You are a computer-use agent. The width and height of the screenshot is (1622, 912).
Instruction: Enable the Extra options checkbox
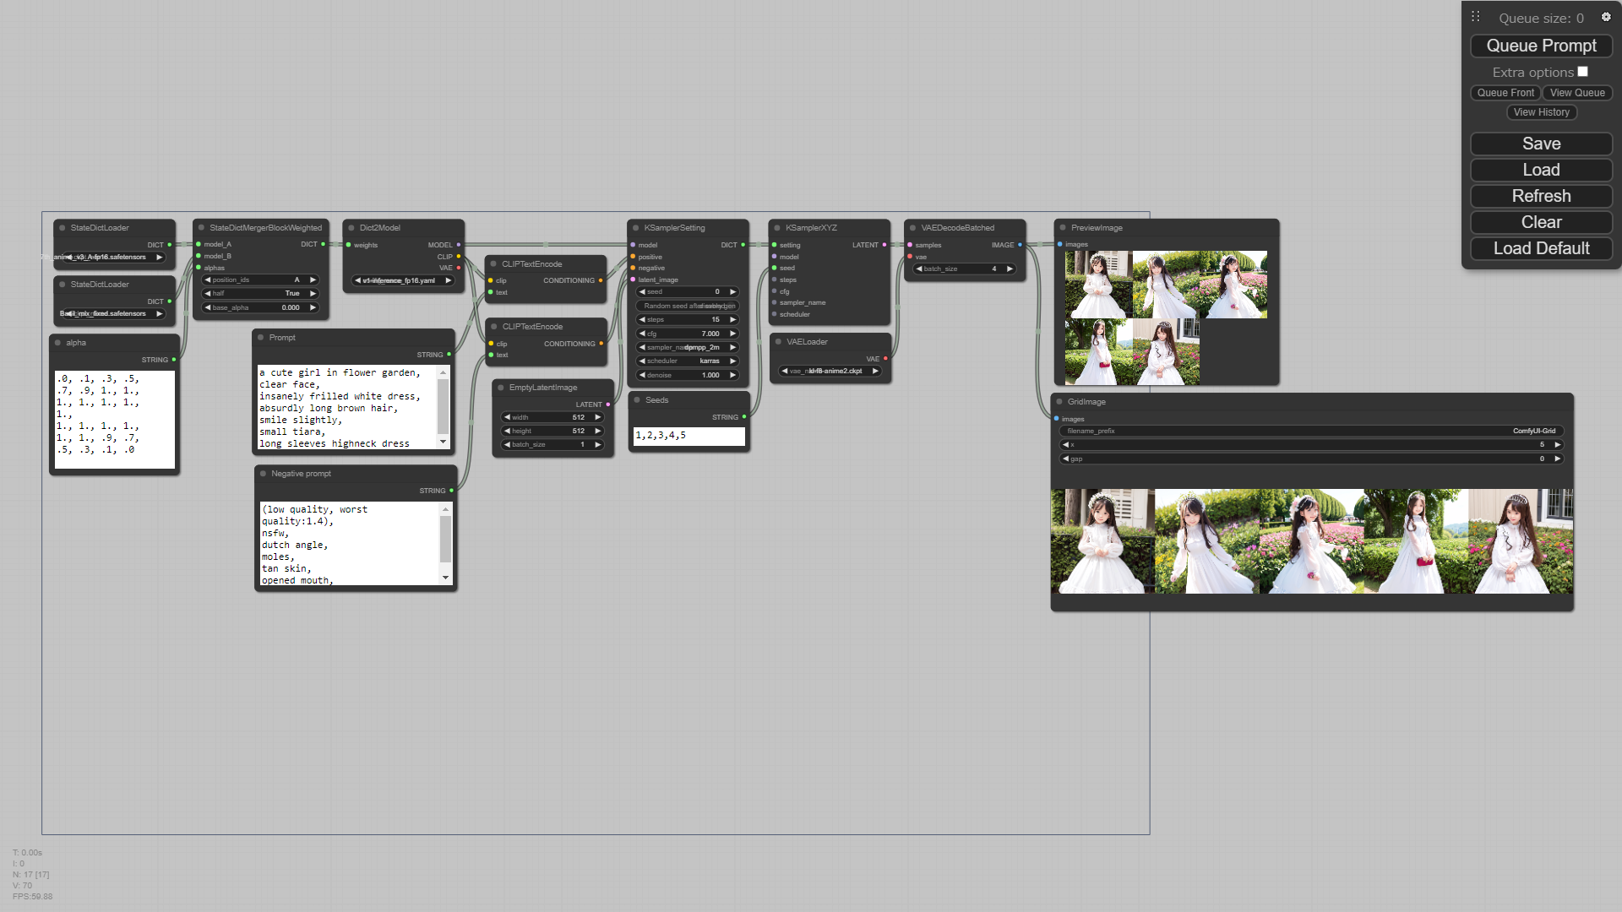[1582, 72]
